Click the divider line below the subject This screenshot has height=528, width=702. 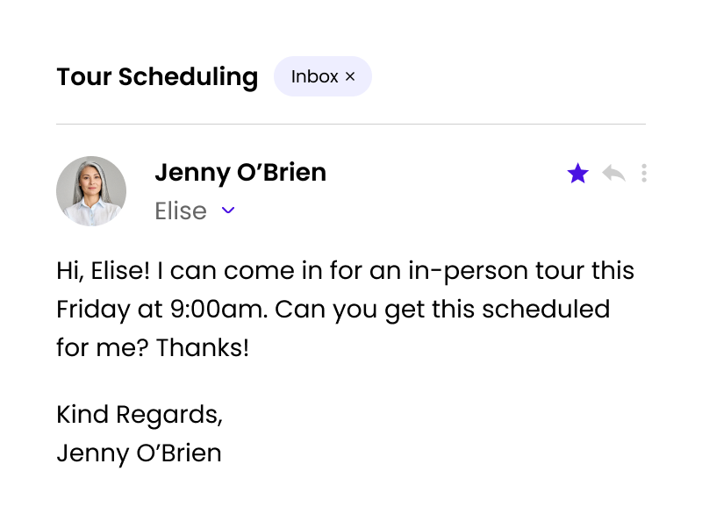pos(351,125)
